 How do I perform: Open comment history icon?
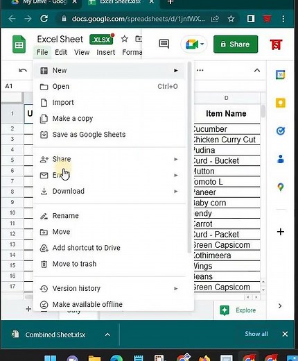[x=164, y=44]
